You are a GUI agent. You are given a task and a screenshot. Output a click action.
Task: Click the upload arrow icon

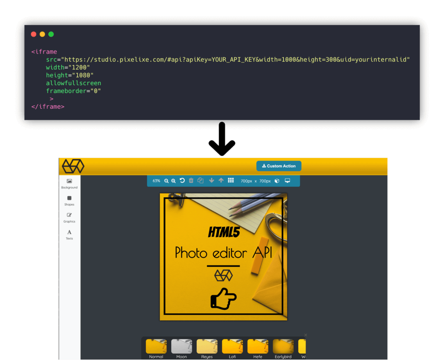[220, 180]
